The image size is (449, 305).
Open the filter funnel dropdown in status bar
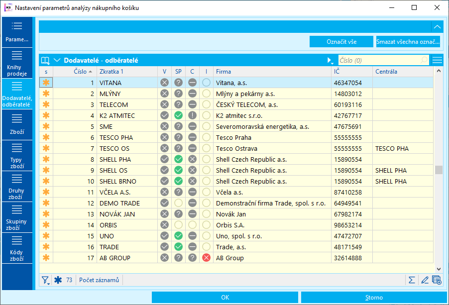tap(45, 280)
